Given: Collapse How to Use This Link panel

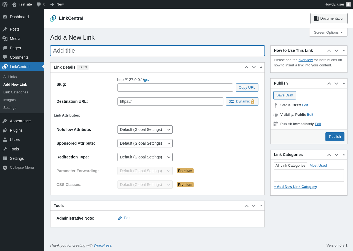Looking at the screenshot, I should point(344,50).
